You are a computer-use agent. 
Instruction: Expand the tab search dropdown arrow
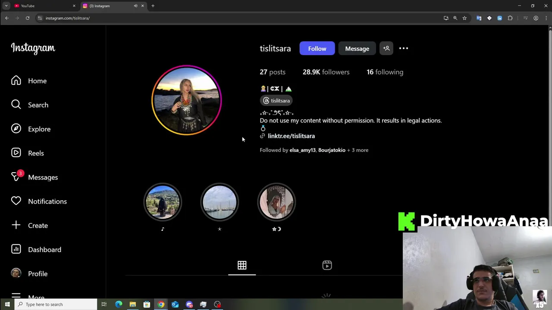pos(6,6)
